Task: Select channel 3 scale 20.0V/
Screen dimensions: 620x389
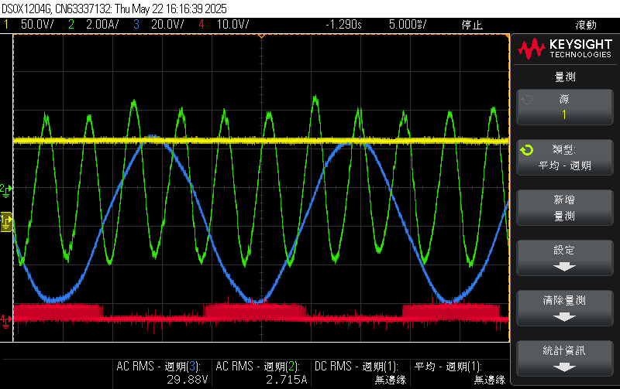Action: point(167,25)
